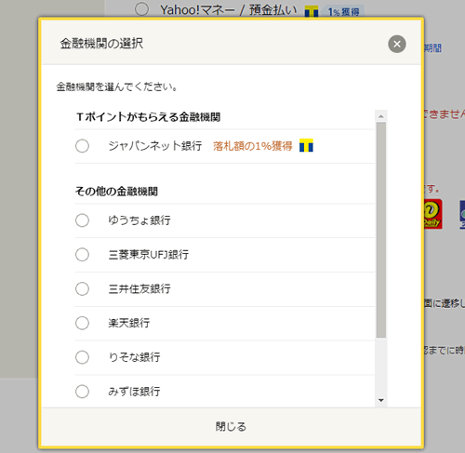This screenshot has width=465, height=453.
Task: Select ゆうちょ銀行 radio button
Action: (x=82, y=220)
